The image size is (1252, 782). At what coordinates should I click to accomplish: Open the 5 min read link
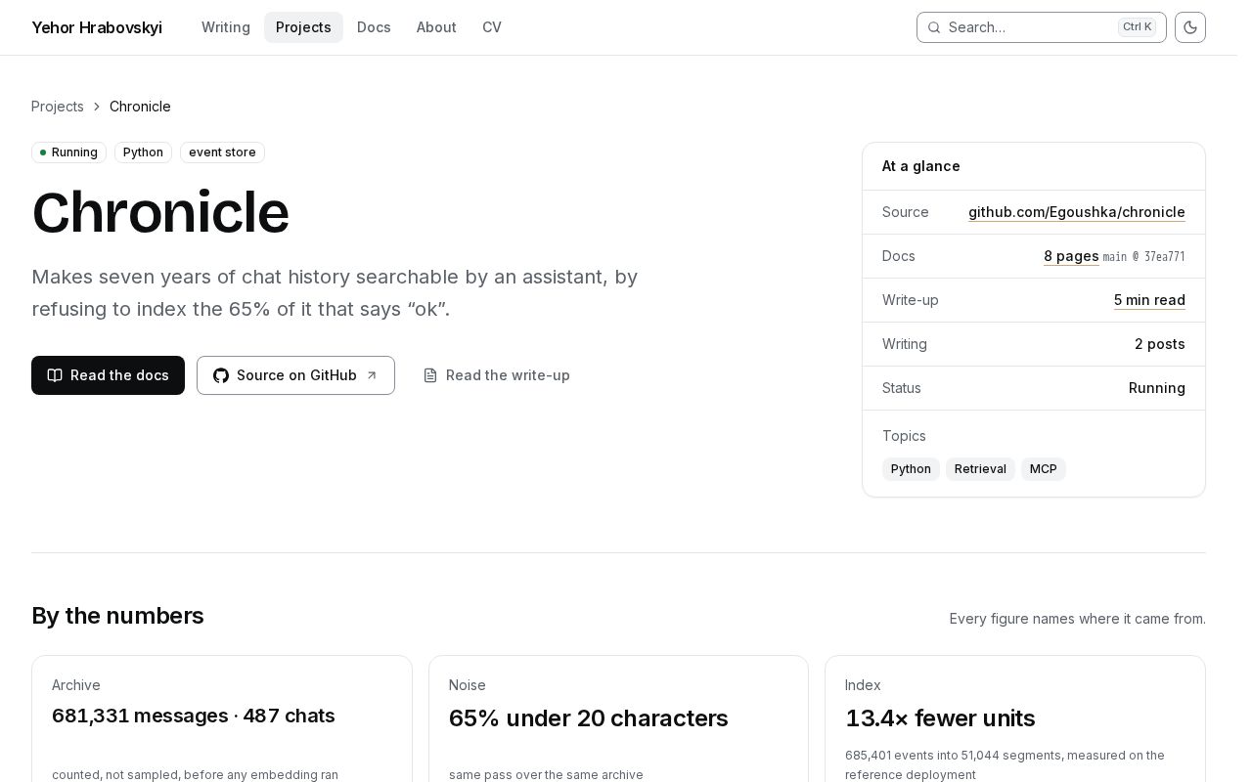(x=1149, y=300)
